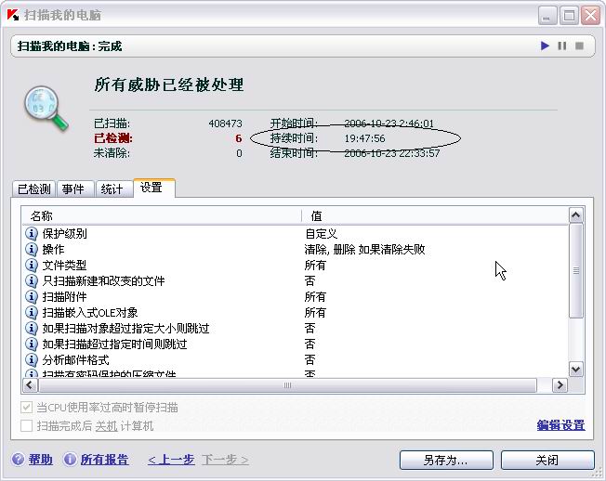Switch to the 事件 tab

[x=75, y=189]
